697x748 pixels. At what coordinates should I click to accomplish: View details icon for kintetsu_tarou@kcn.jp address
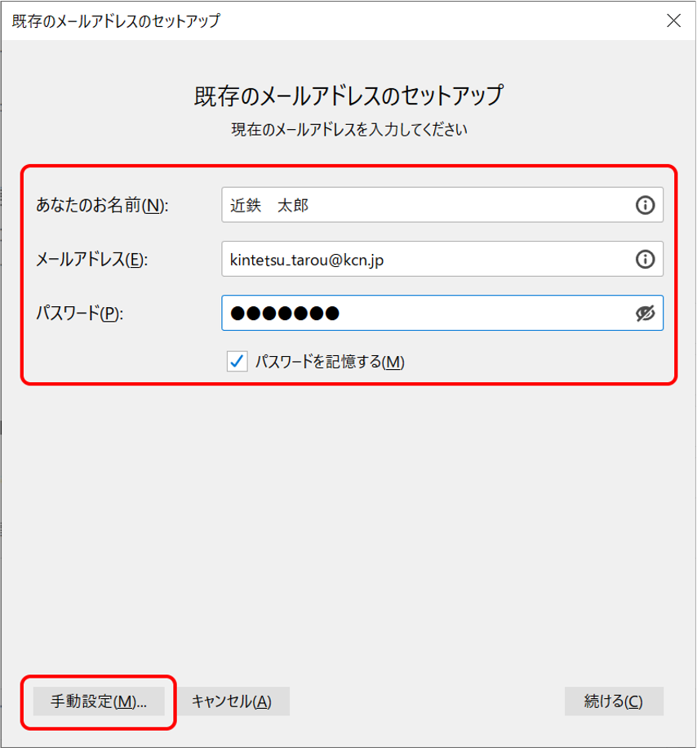coord(646,259)
